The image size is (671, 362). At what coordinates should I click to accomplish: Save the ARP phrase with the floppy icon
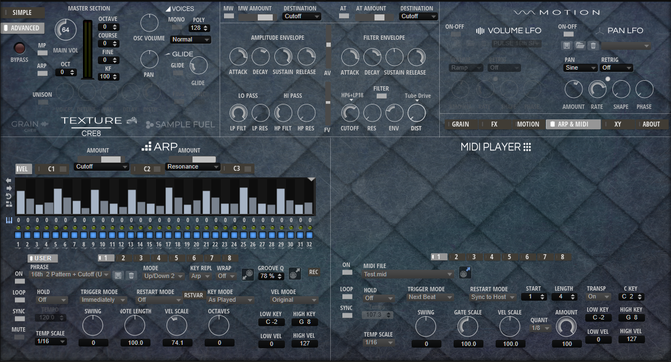point(118,275)
